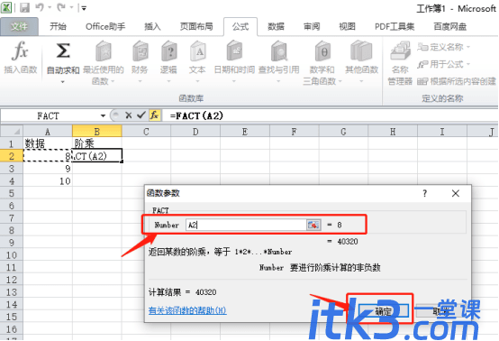Select column G header

pyautogui.click(x=343, y=132)
